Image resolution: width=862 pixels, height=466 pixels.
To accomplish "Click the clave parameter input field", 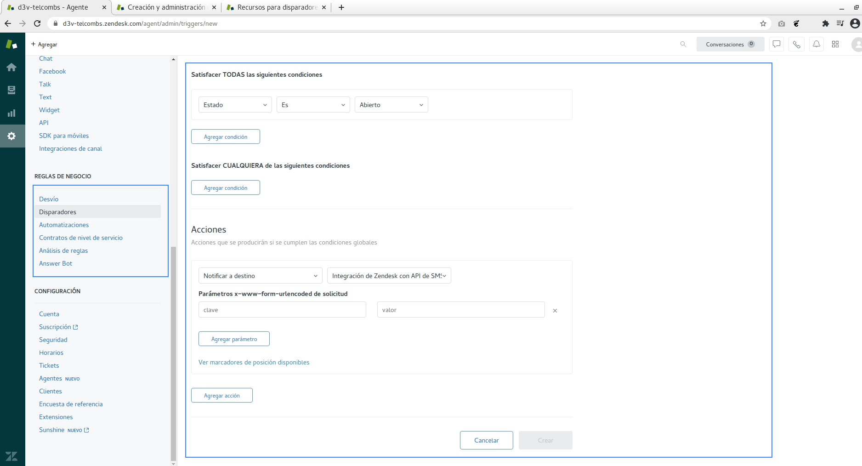I will 282,310.
